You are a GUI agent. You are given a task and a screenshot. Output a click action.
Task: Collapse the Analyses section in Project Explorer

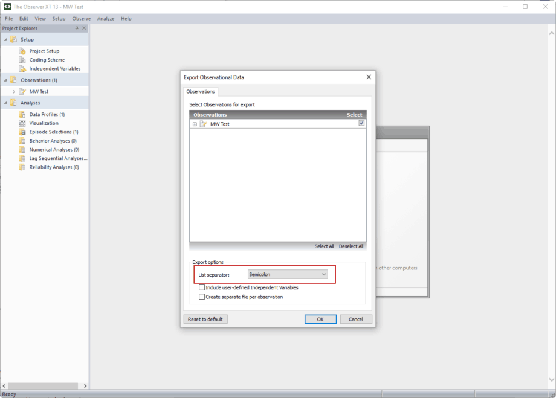5,103
